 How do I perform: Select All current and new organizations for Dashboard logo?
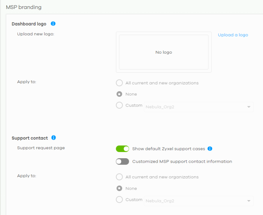tap(120, 83)
